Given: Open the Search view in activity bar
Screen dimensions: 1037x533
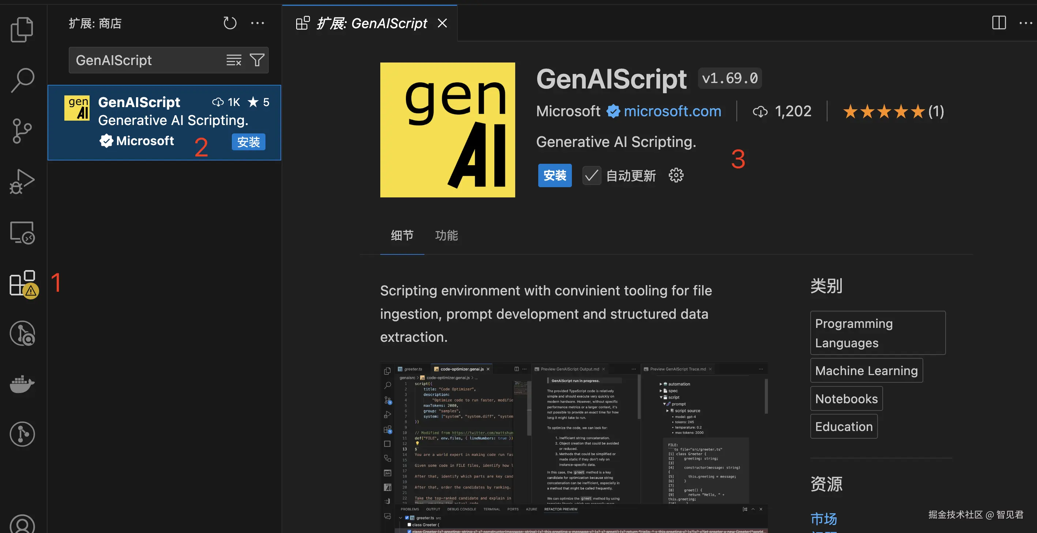Looking at the screenshot, I should coord(23,80).
